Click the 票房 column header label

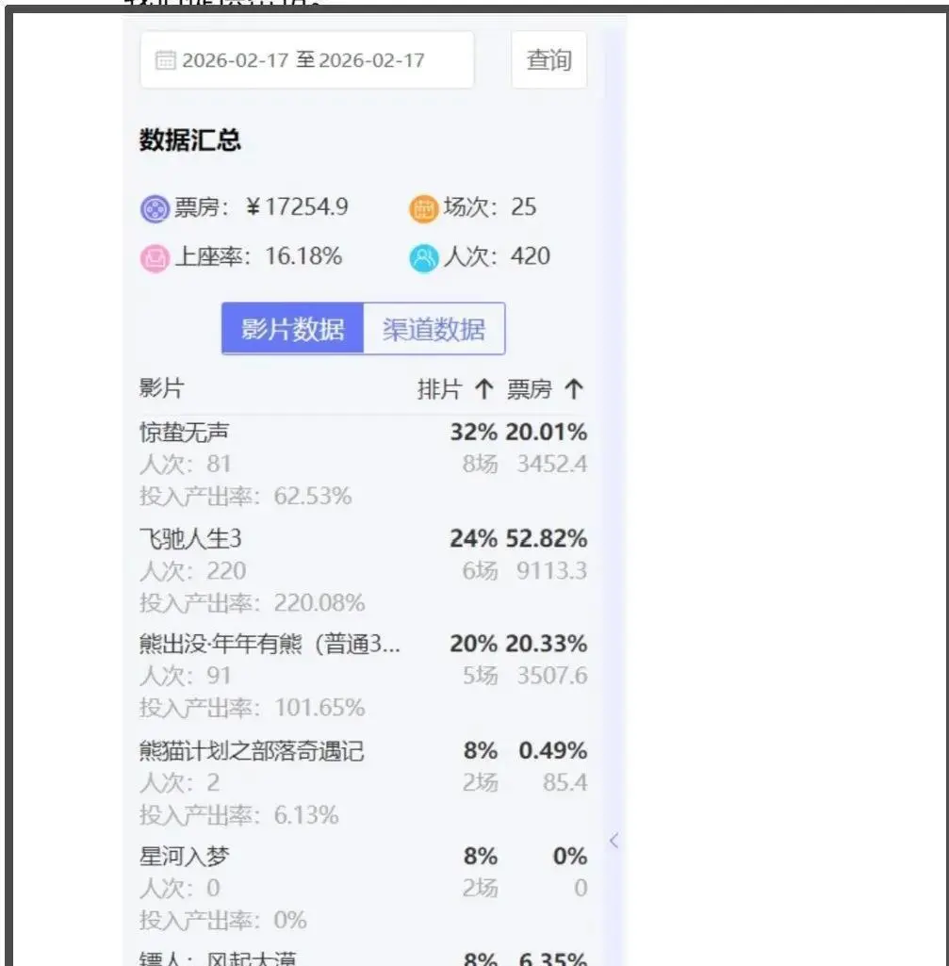click(530, 389)
